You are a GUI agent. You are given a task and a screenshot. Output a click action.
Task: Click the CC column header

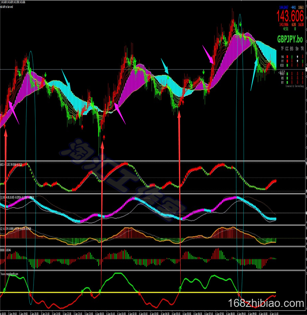pos(287,48)
